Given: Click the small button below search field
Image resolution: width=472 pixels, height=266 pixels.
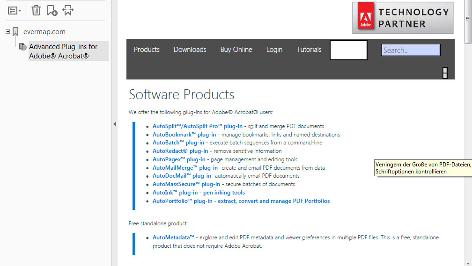Looking at the screenshot, I should tap(445, 73).
